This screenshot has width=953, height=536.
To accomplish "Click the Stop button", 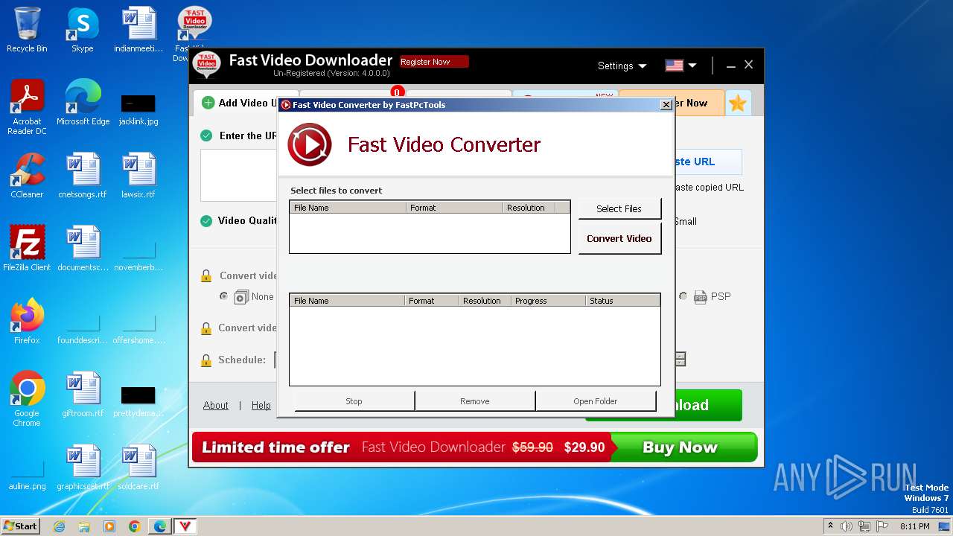I will click(354, 401).
